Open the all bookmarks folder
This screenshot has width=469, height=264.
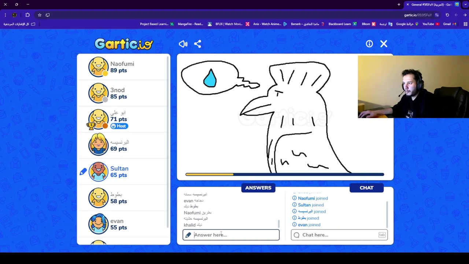pyautogui.click(x=19, y=24)
